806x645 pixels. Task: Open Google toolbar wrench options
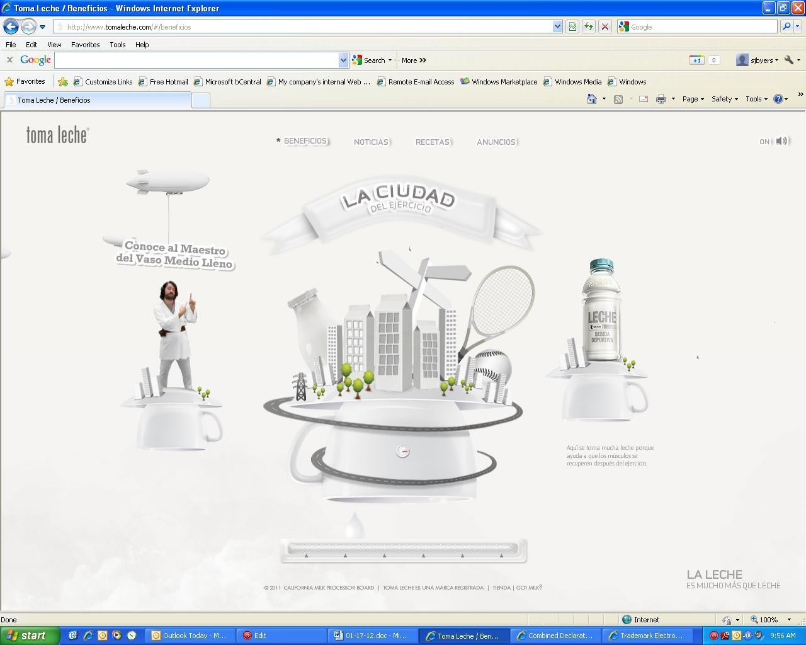click(789, 60)
